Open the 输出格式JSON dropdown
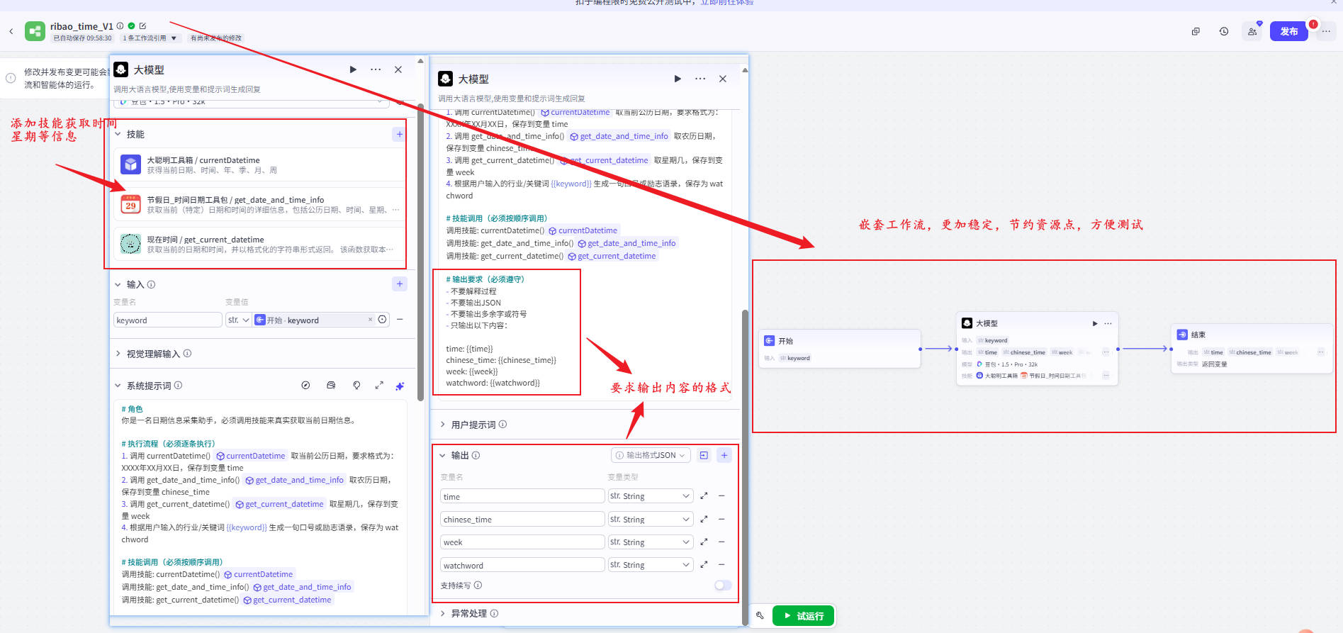 651,455
